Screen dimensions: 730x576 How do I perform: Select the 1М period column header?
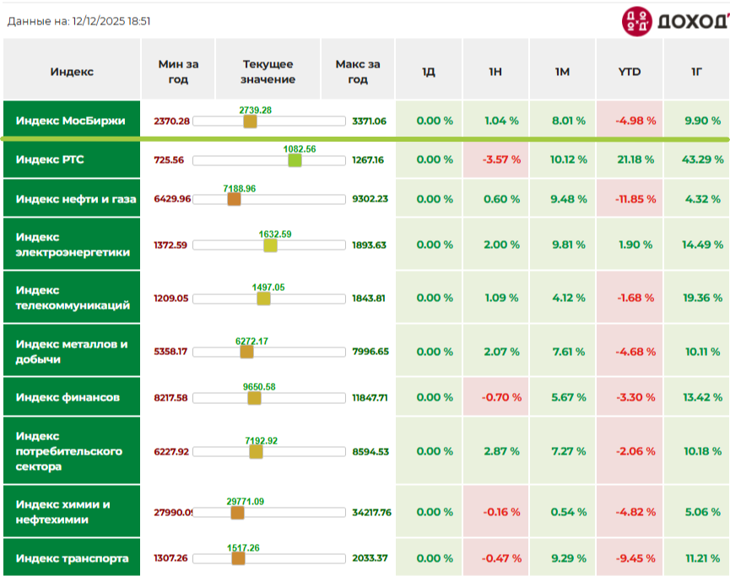pos(562,69)
